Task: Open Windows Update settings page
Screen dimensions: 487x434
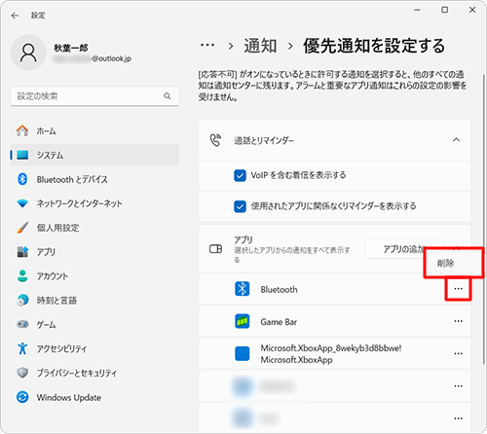Action: point(94,397)
